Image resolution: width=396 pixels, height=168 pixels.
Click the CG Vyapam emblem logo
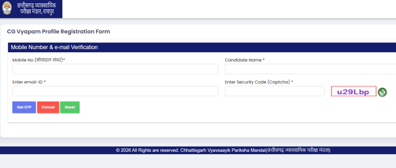7,8
